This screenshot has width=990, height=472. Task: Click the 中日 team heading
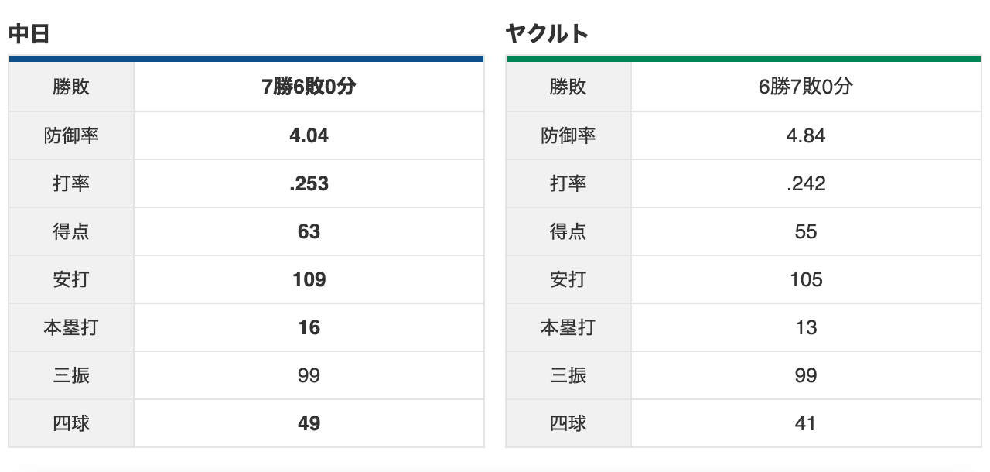[29, 34]
